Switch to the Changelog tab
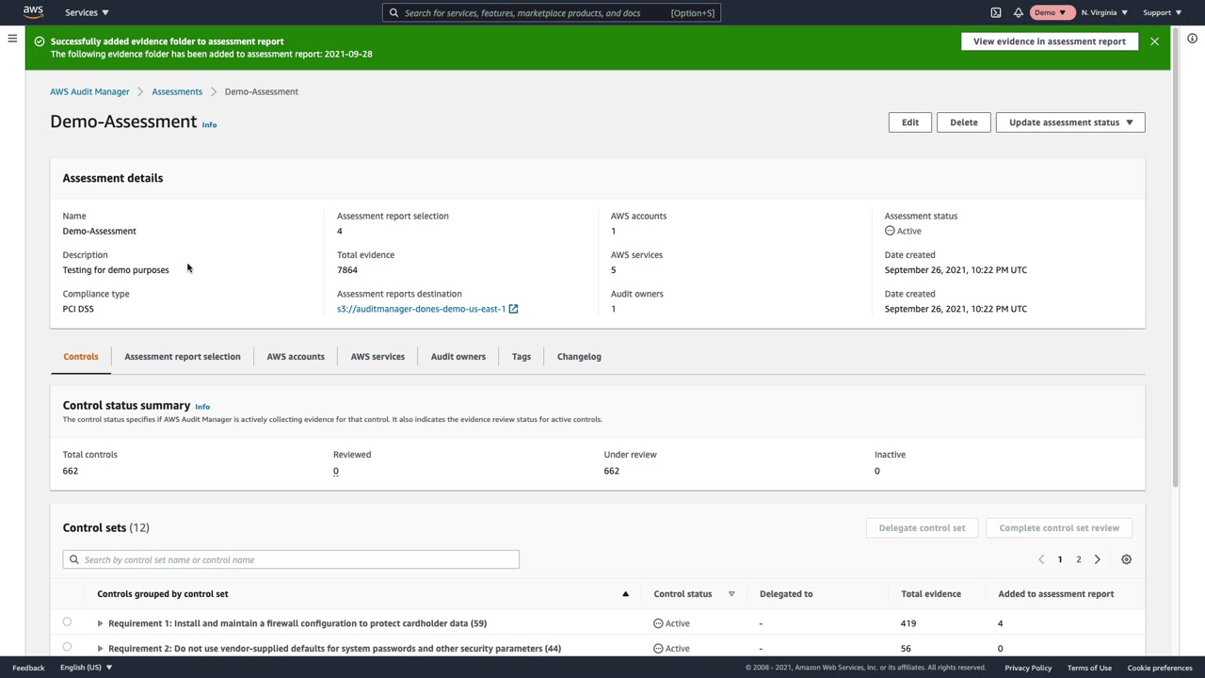 tap(579, 357)
